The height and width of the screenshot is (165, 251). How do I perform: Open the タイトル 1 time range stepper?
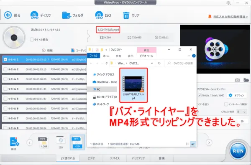click(x=49, y=59)
